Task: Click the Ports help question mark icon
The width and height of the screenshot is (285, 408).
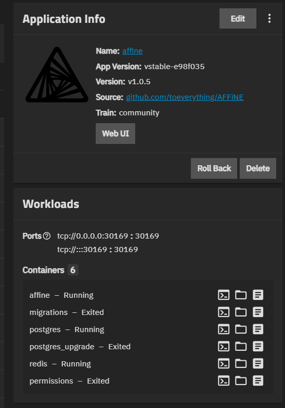Action: click(x=47, y=236)
